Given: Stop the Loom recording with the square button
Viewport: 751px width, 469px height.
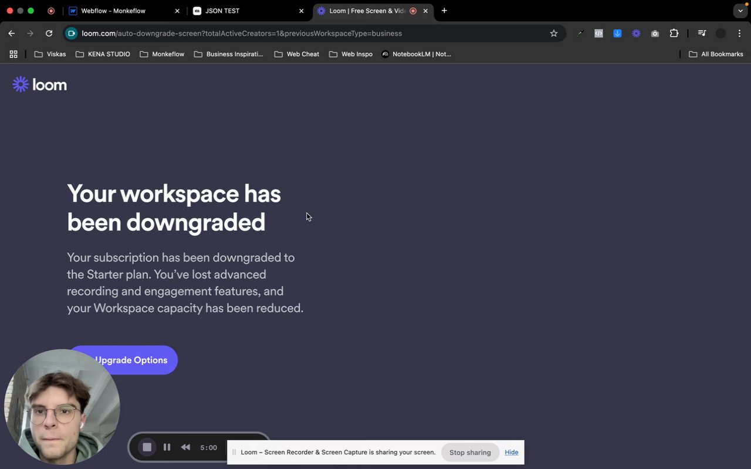Looking at the screenshot, I should coord(147,447).
